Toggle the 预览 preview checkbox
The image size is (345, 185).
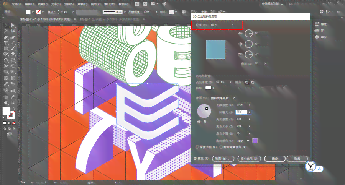point(195,159)
